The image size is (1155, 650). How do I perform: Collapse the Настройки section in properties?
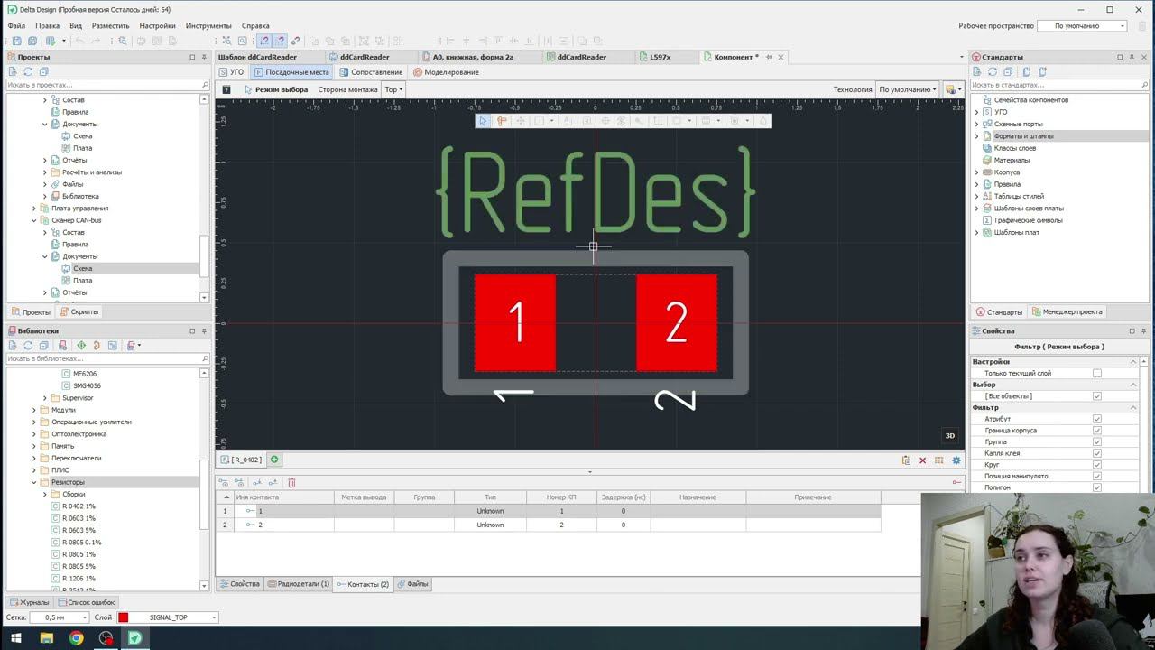[x=1133, y=362]
